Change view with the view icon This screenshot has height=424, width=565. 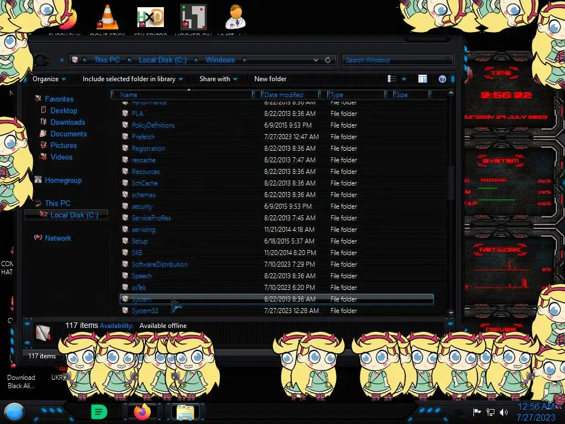[392, 79]
